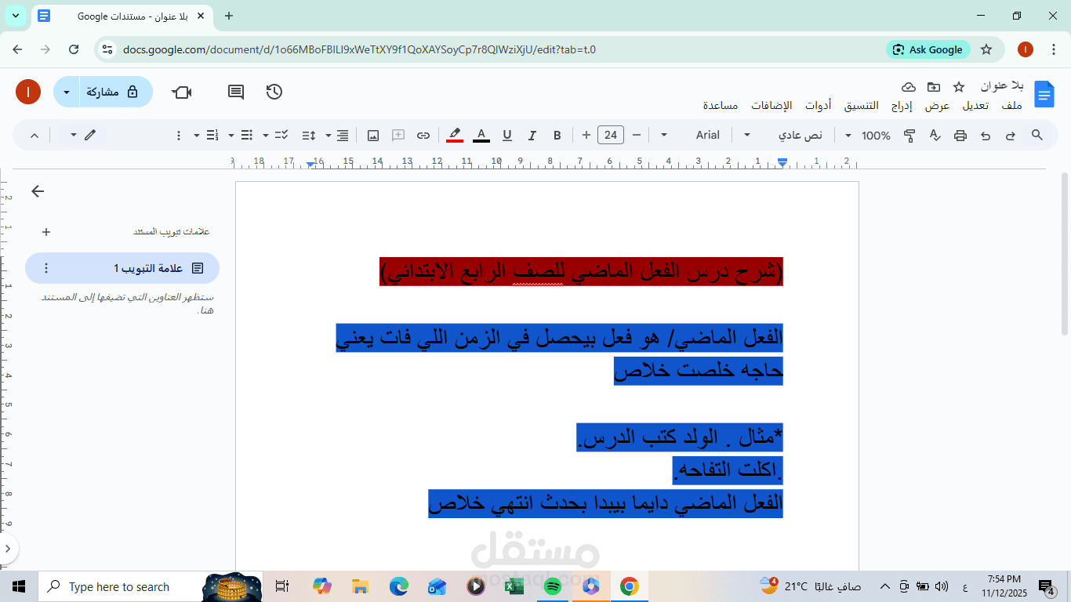
Task: Move document to a folder
Action: pos(934,86)
